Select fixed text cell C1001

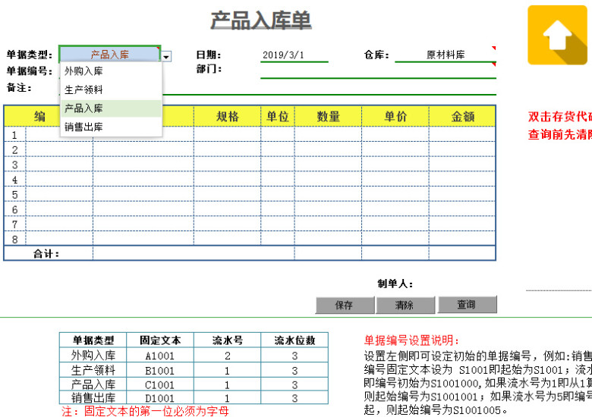pyautogui.click(x=160, y=384)
